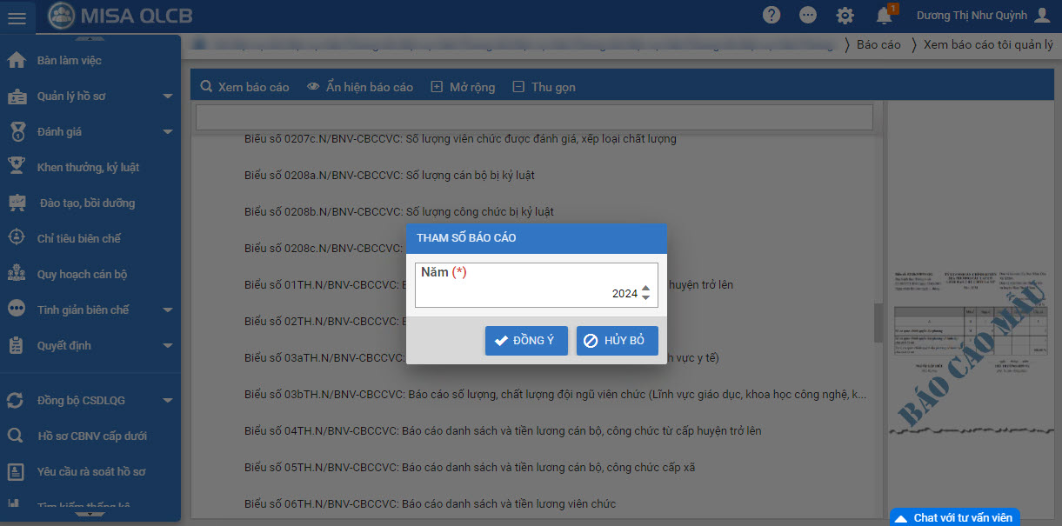Open the help question mark icon
This screenshot has width=1062, height=526.
pyautogui.click(x=771, y=16)
